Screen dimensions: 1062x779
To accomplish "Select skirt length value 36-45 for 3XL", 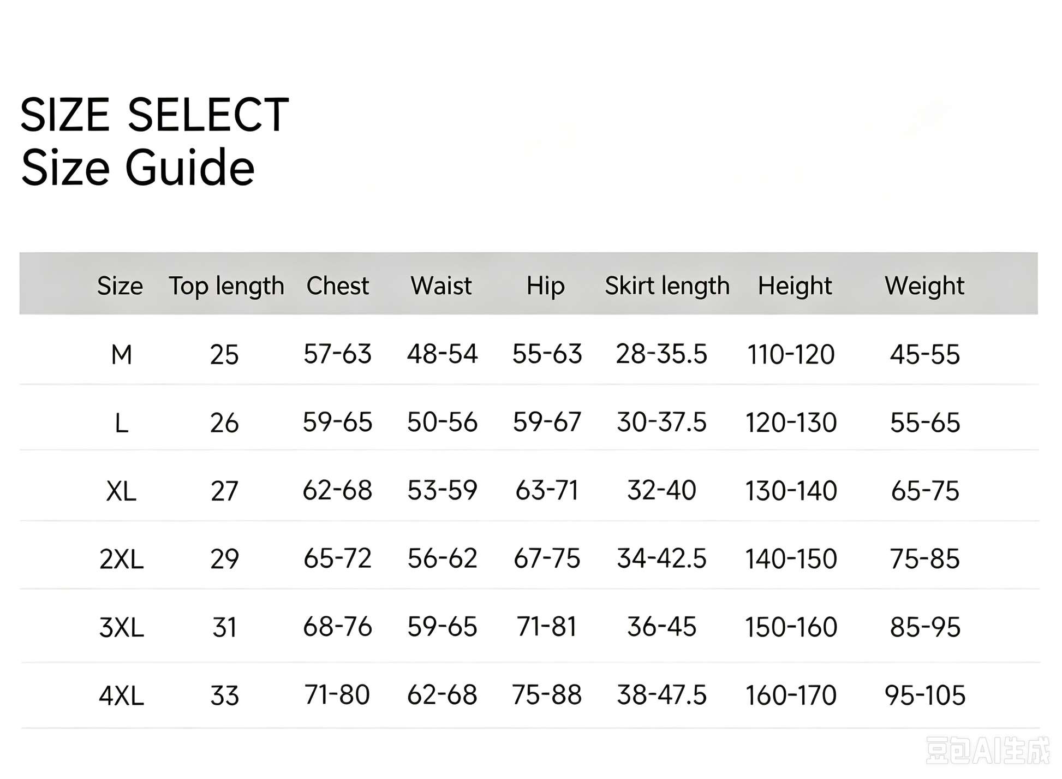I will click(x=661, y=627).
